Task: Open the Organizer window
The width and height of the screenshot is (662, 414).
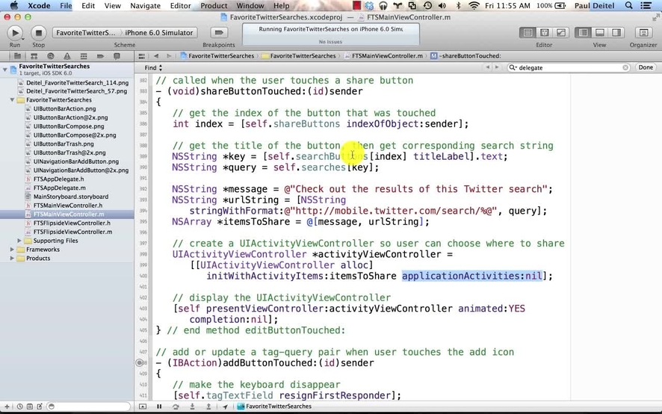Action: tap(643, 33)
